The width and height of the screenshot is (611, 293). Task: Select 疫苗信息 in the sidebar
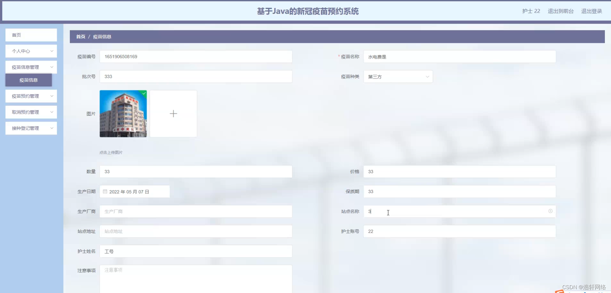[x=29, y=80]
